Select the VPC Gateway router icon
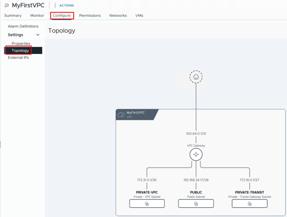287x217 pixels. (x=196, y=154)
